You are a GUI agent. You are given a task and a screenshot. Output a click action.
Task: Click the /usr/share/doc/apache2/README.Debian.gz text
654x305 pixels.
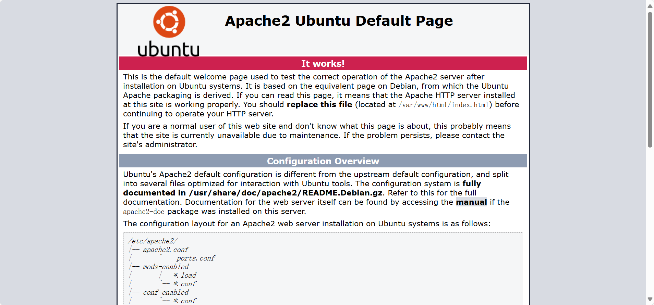(x=286, y=193)
